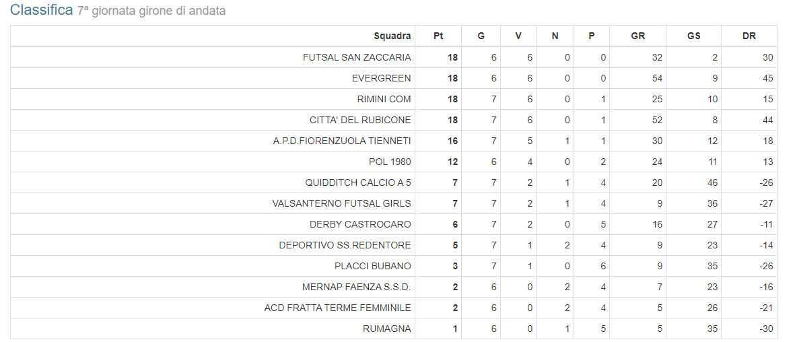Select A.P.D.FIORENZUOLA TIENNETI row
The width and height of the screenshot is (795, 342).
point(393,141)
